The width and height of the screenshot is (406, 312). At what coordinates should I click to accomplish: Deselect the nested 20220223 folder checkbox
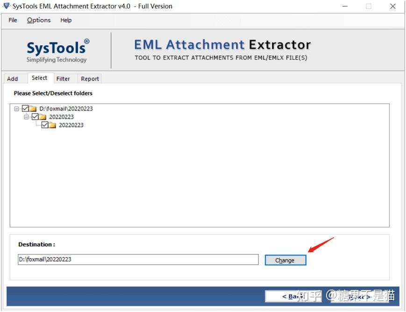[45, 125]
